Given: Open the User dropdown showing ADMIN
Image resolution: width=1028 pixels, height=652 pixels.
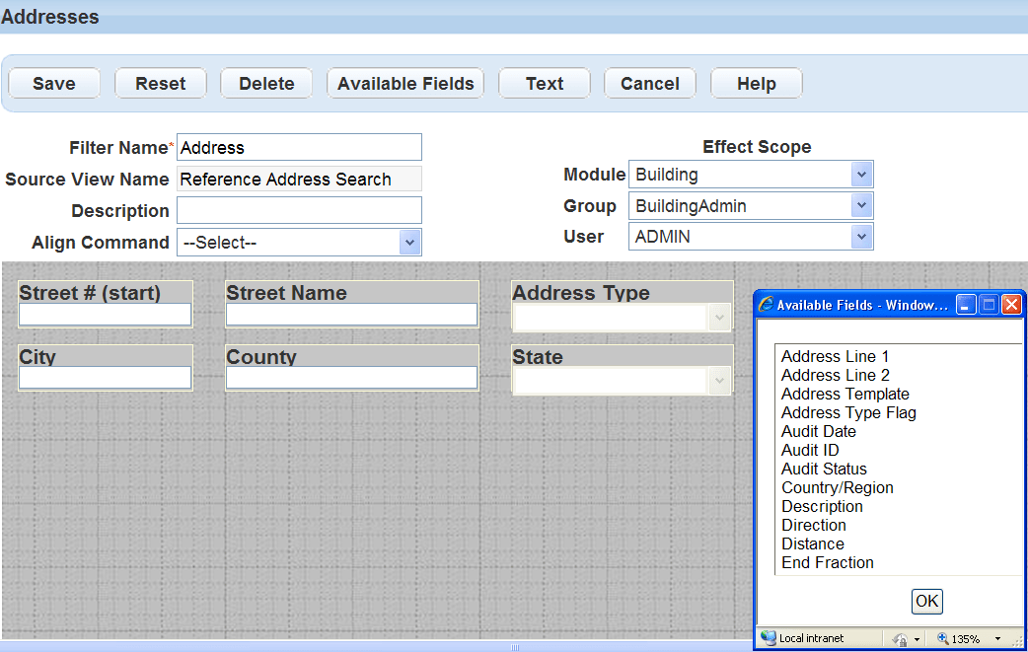Looking at the screenshot, I should coord(861,237).
